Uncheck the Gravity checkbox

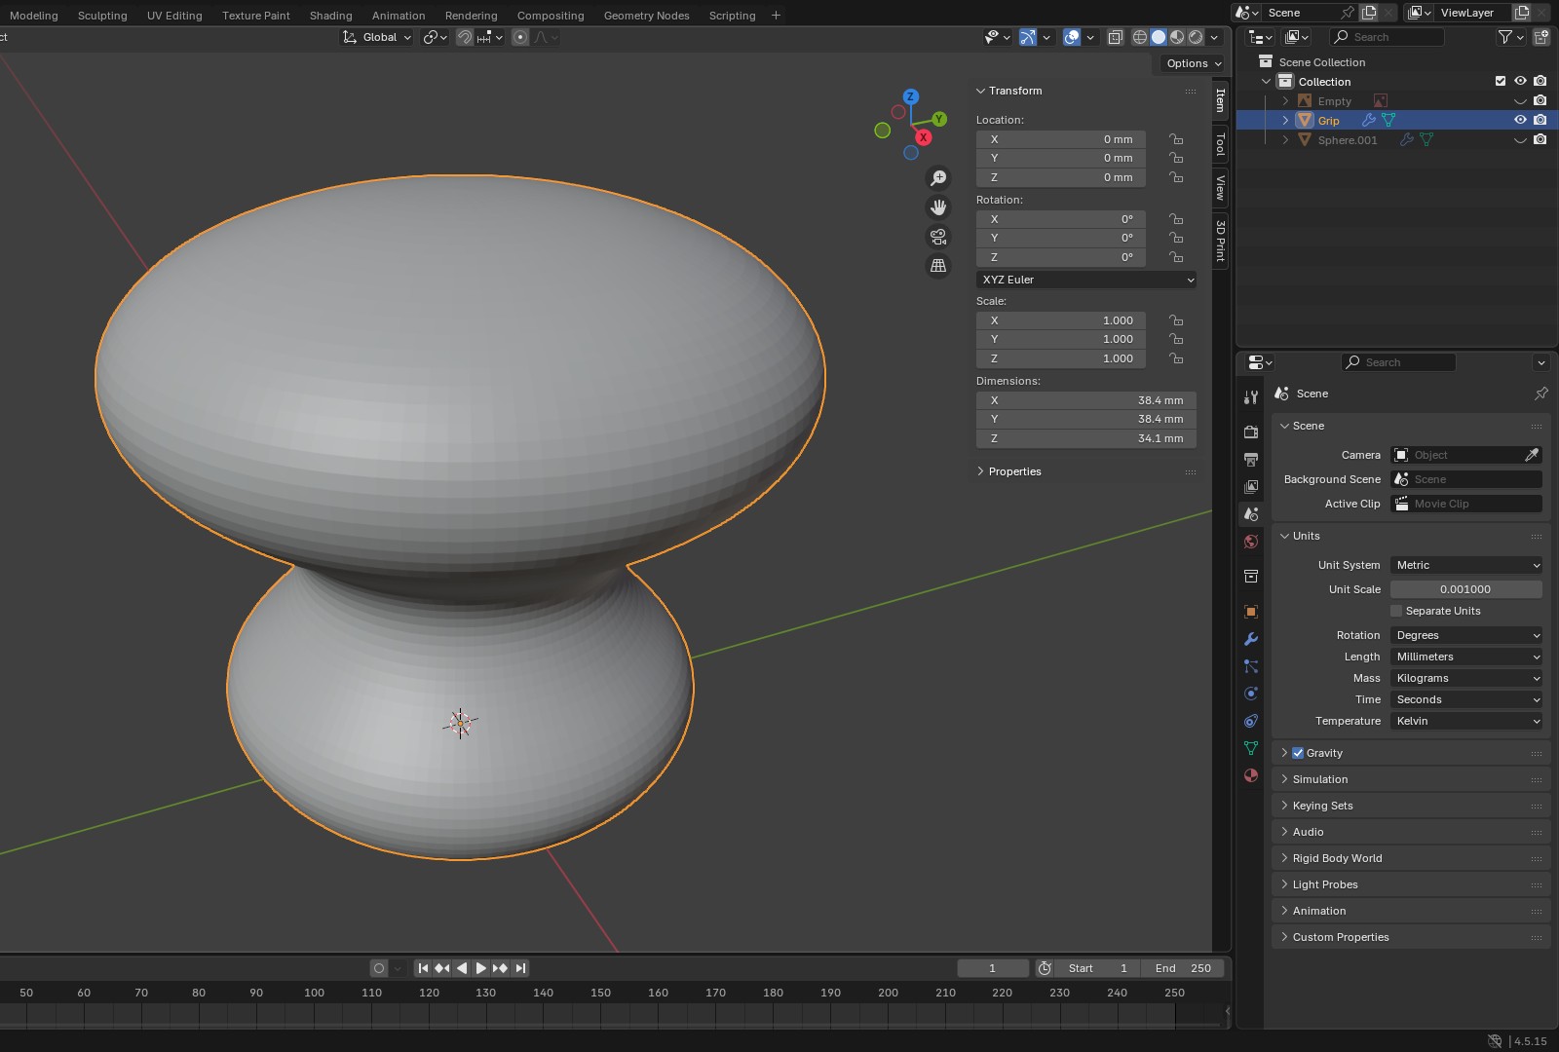coord(1298,753)
